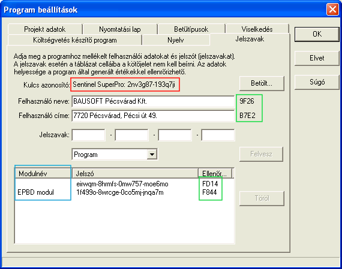Click the Ellenőr... column header
Viewport: 342px width, 269px height.
215,173
